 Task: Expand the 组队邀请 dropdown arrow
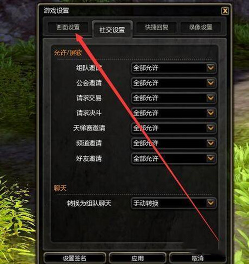point(211,68)
